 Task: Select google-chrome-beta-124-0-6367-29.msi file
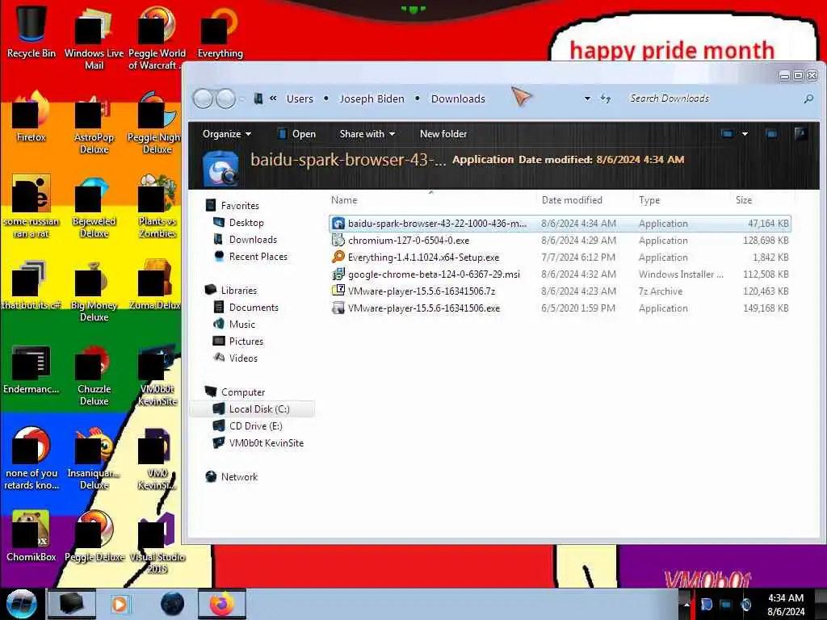[560, 274]
